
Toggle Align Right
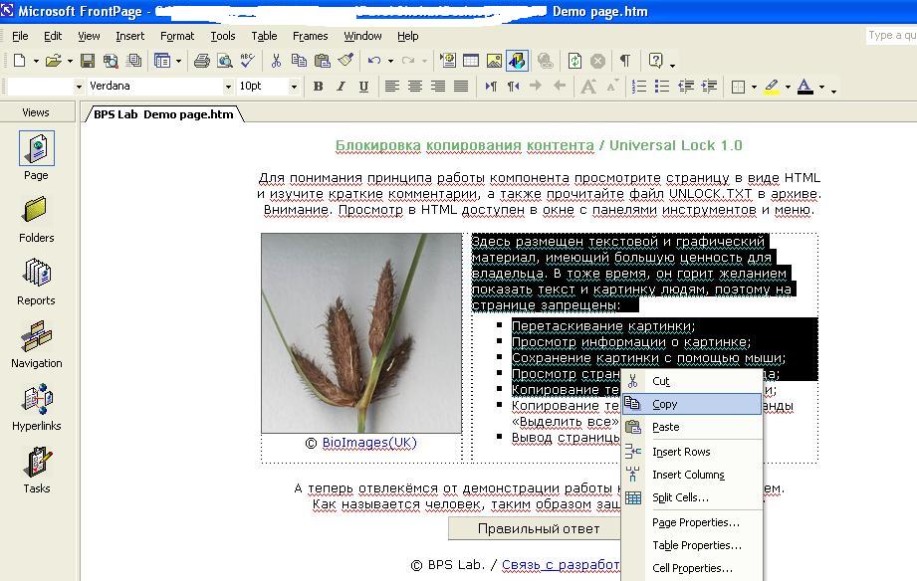click(438, 87)
